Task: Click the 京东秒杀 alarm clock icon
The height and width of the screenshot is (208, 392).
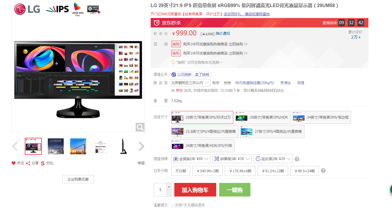Action: pos(157,23)
